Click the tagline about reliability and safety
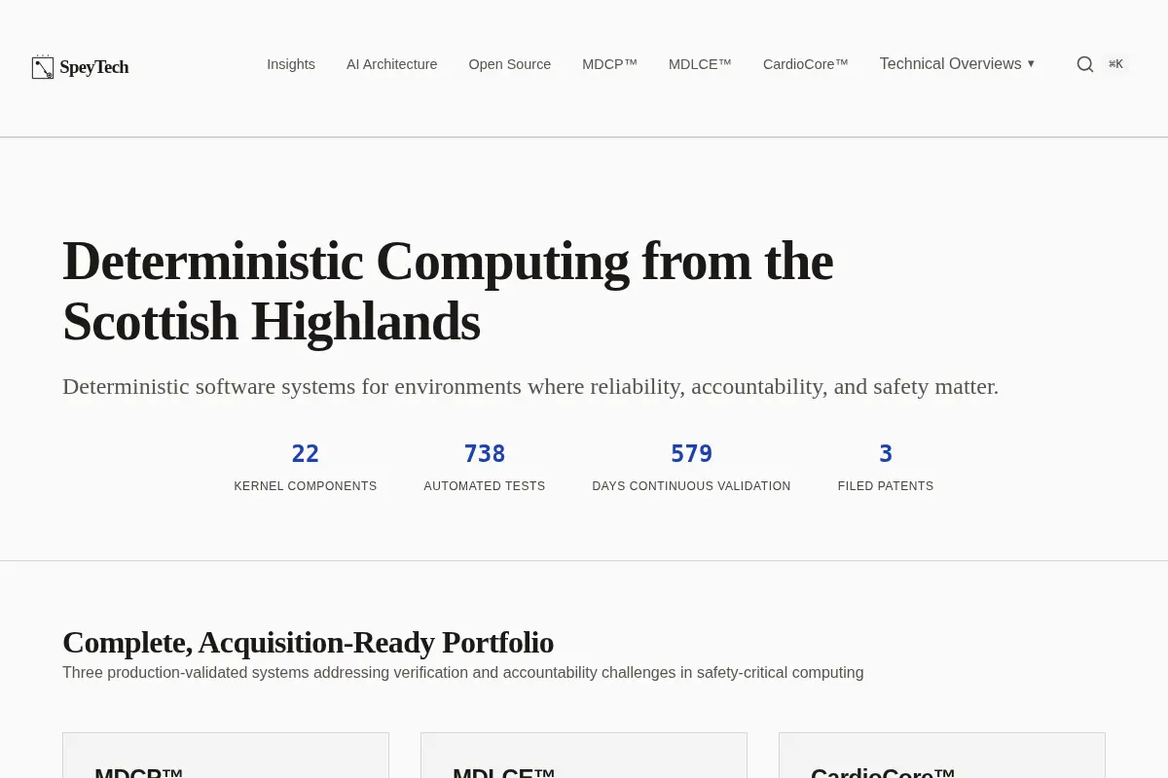The width and height of the screenshot is (1168, 778). (x=530, y=386)
